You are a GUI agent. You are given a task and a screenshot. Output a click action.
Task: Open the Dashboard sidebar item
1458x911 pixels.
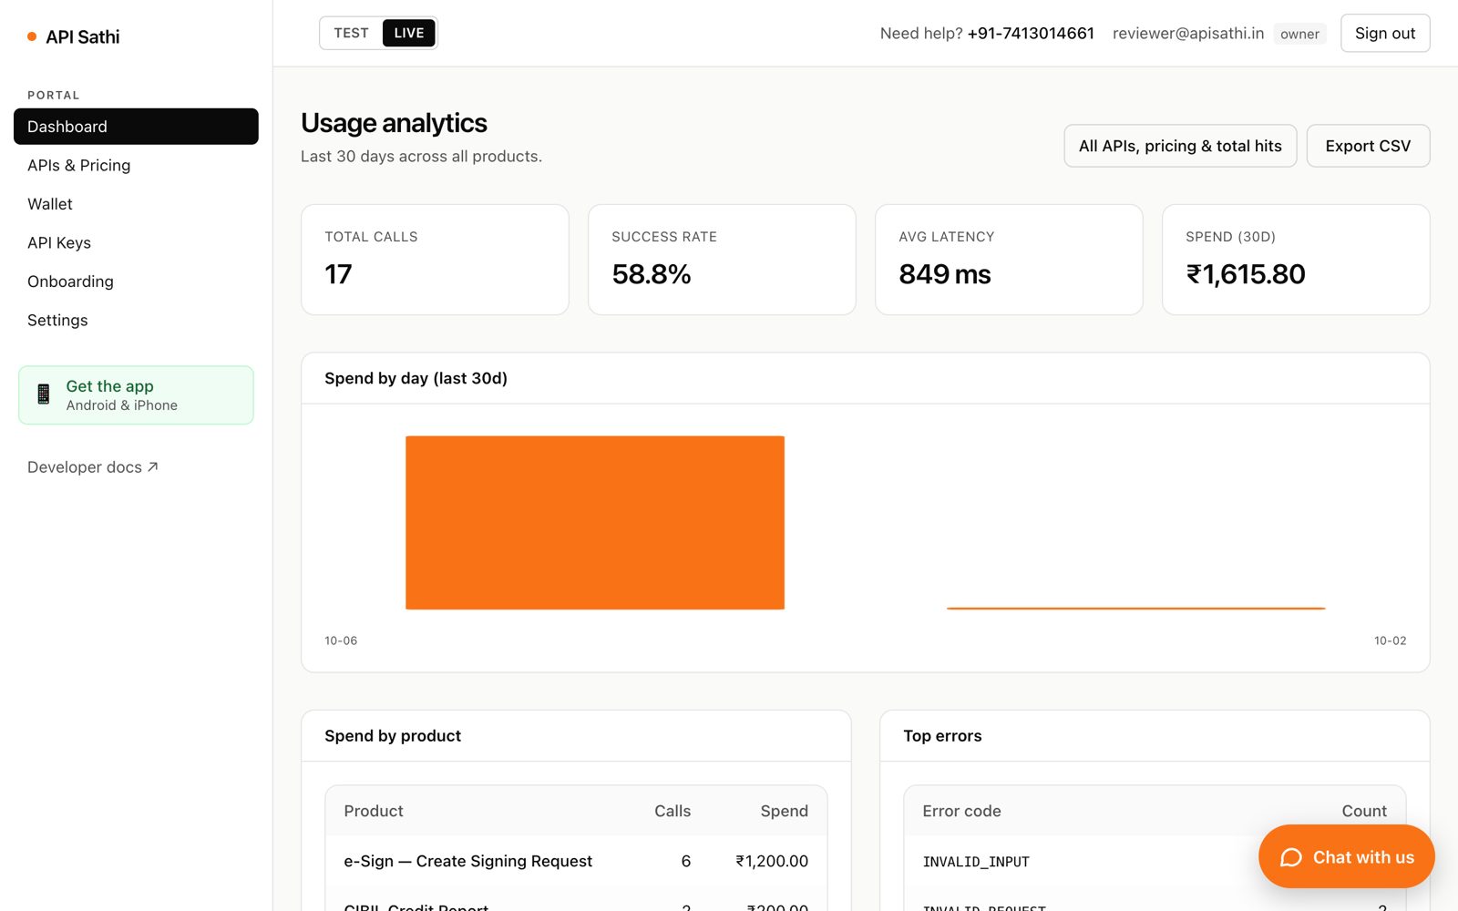click(136, 127)
